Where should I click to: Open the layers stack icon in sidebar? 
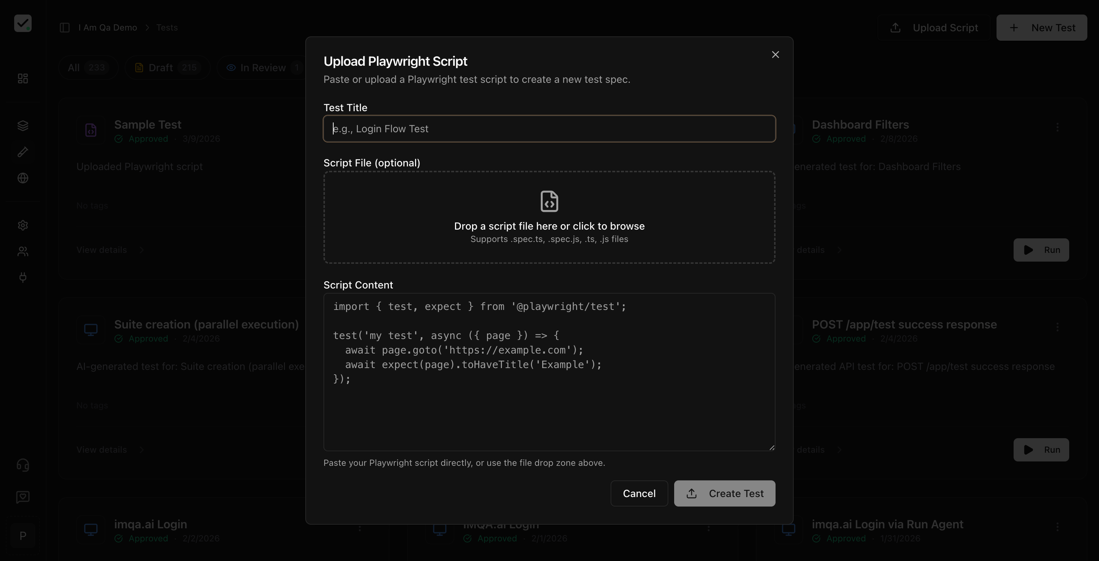tap(23, 125)
